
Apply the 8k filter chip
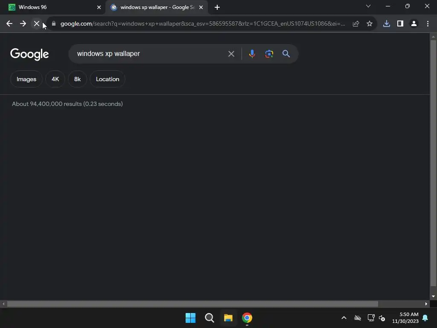pos(77,79)
